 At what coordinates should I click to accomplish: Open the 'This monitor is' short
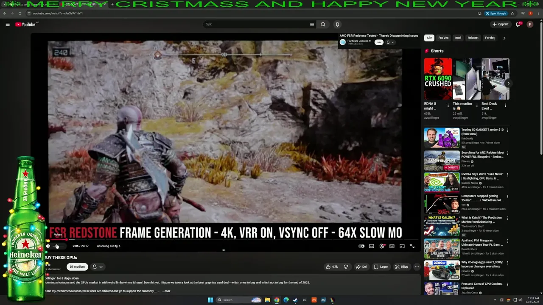pos(466,79)
